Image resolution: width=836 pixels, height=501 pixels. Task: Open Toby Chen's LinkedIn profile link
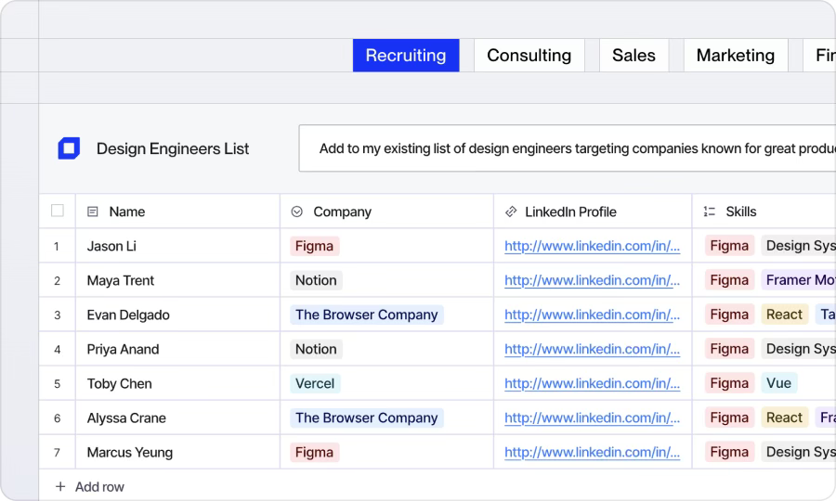[592, 383]
